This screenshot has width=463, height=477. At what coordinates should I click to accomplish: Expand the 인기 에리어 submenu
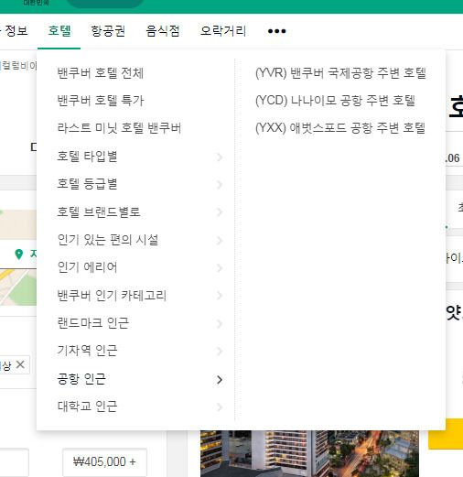[139, 267]
